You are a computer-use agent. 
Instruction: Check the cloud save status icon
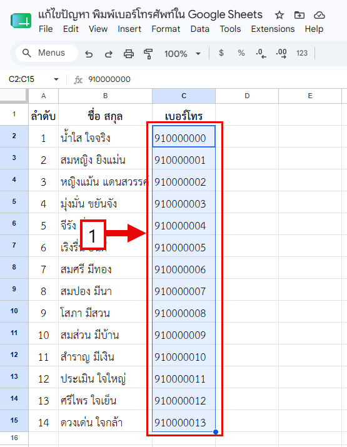point(319,15)
